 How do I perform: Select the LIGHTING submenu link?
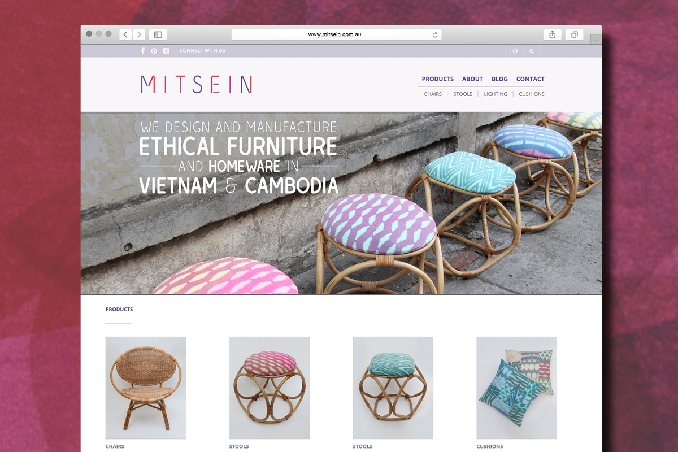[x=496, y=94]
